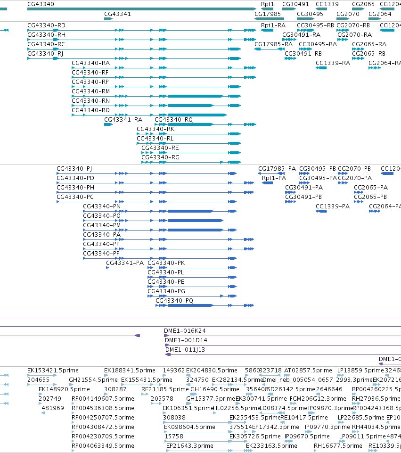Click transcript label CG43340-RF
Viewport: 401px width, 453px height.
point(90,73)
